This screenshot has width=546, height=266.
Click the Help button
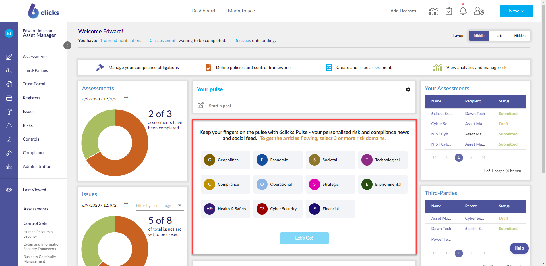519,248
